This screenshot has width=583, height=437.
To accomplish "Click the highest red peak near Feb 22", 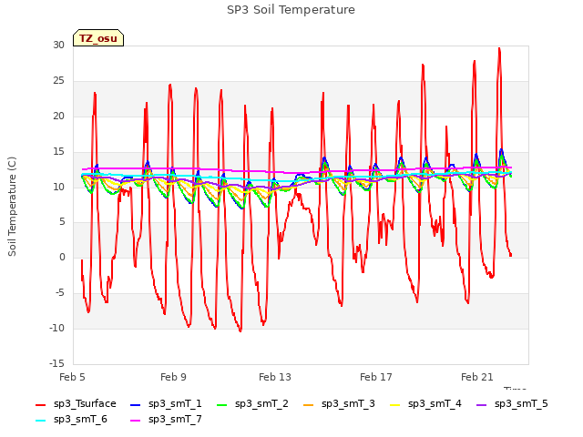I will coord(499,48).
